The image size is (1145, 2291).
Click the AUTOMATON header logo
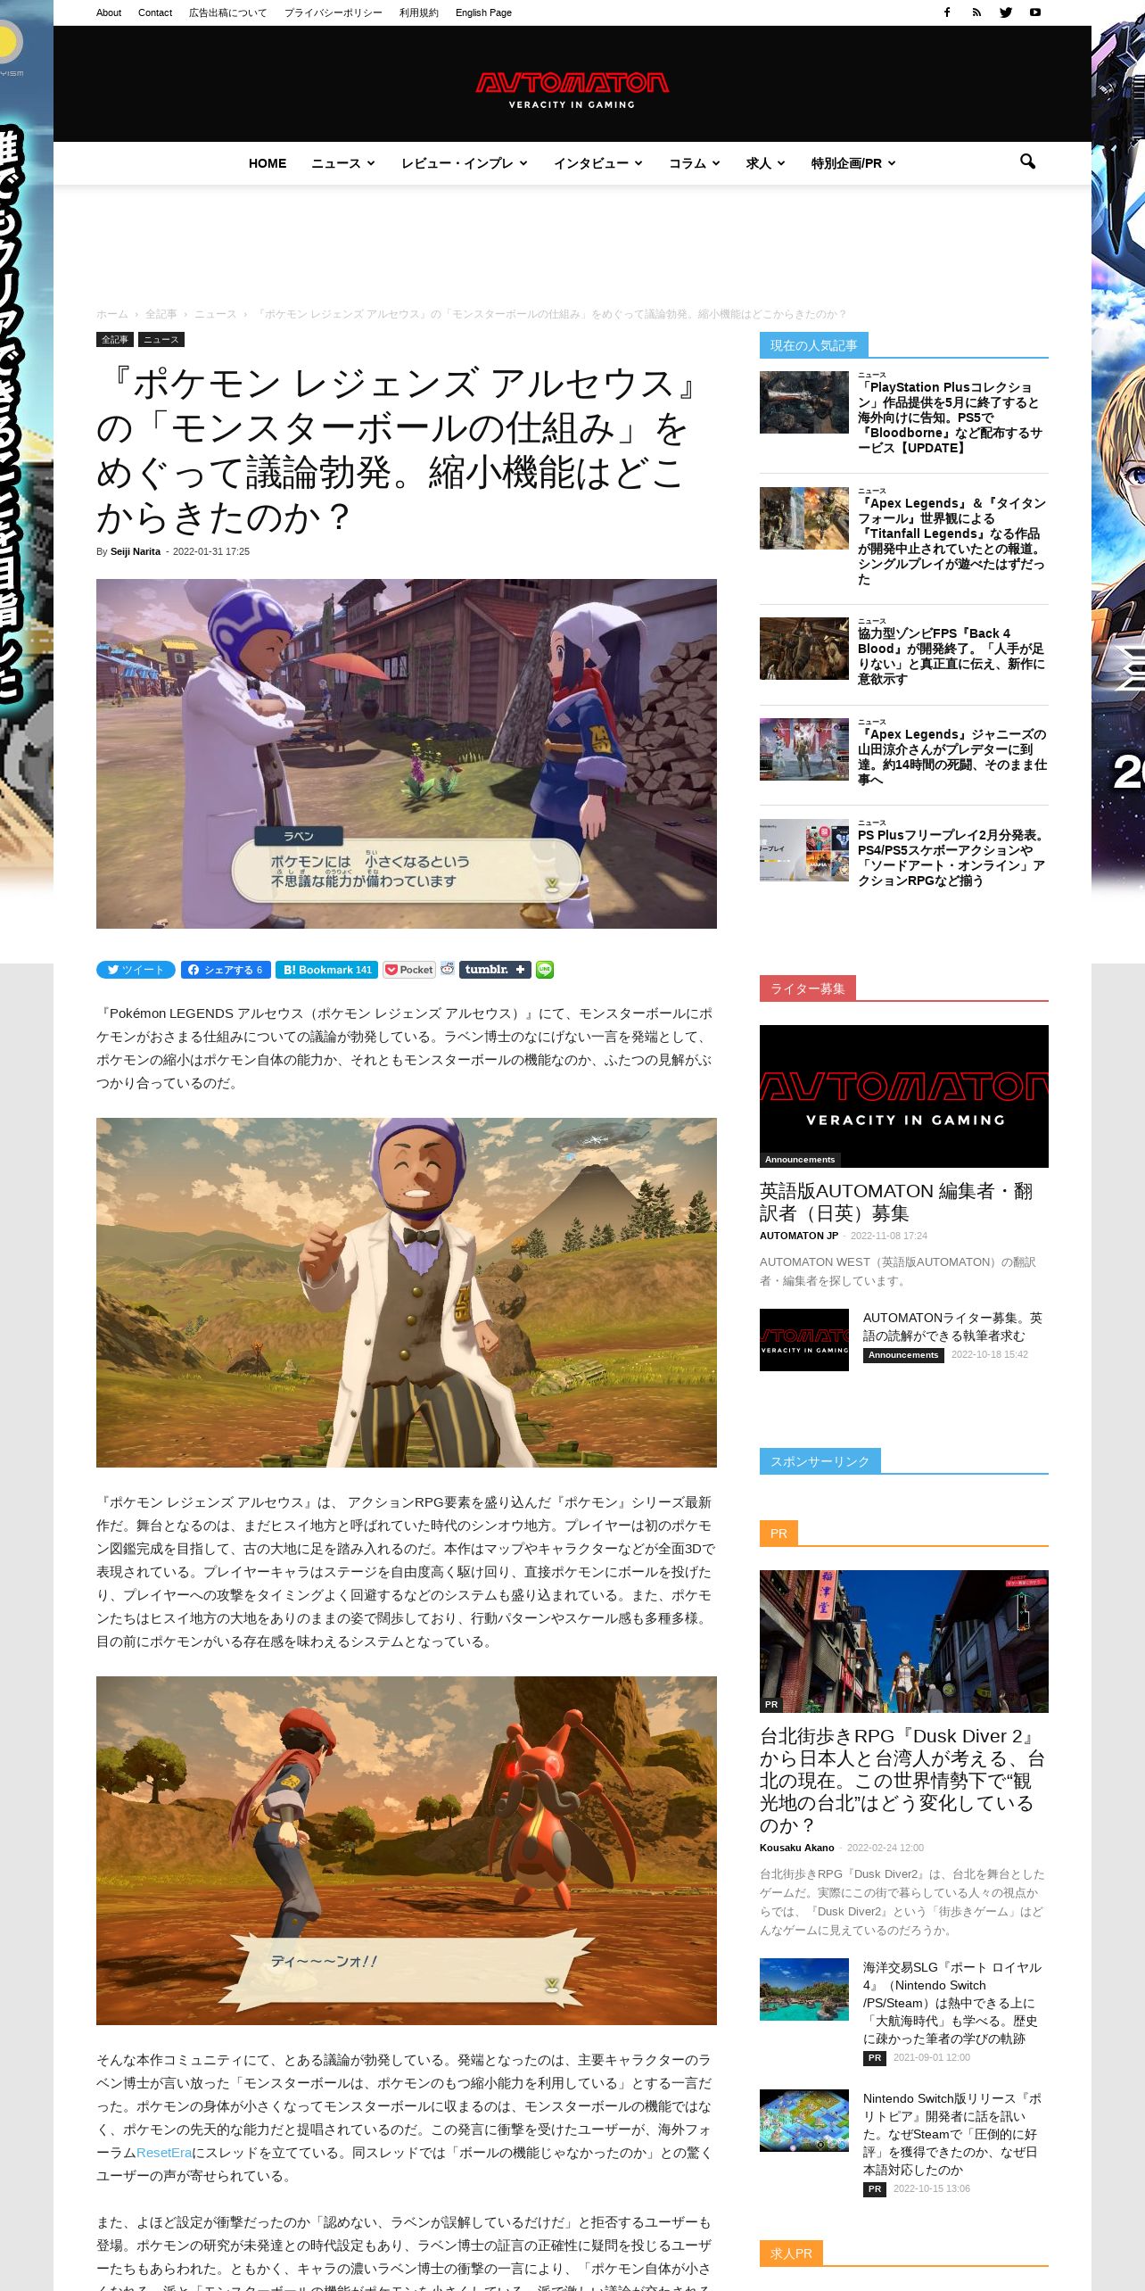(x=572, y=89)
